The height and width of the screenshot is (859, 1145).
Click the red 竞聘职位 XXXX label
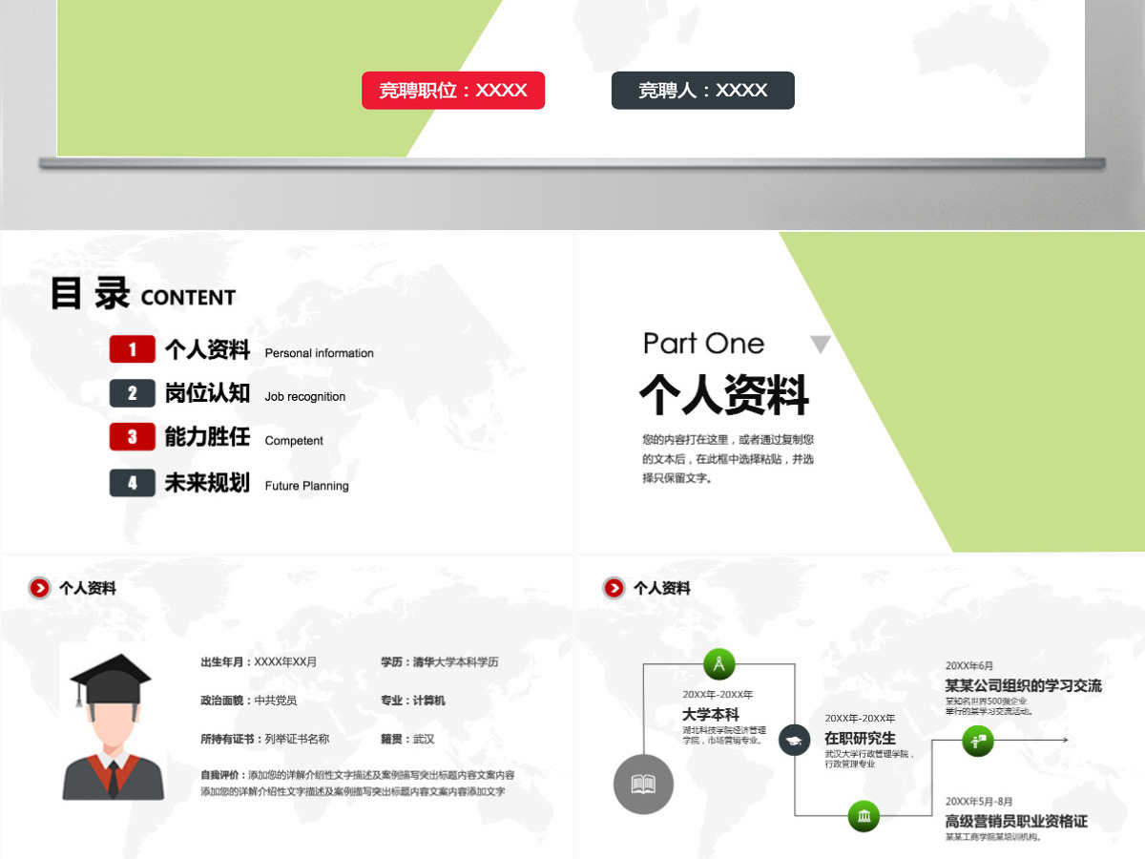click(453, 91)
